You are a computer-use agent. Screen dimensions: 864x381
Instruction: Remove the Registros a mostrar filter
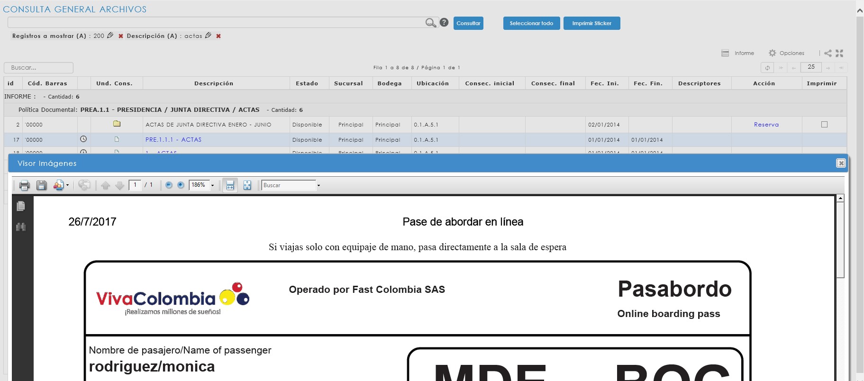tap(121, 36)
